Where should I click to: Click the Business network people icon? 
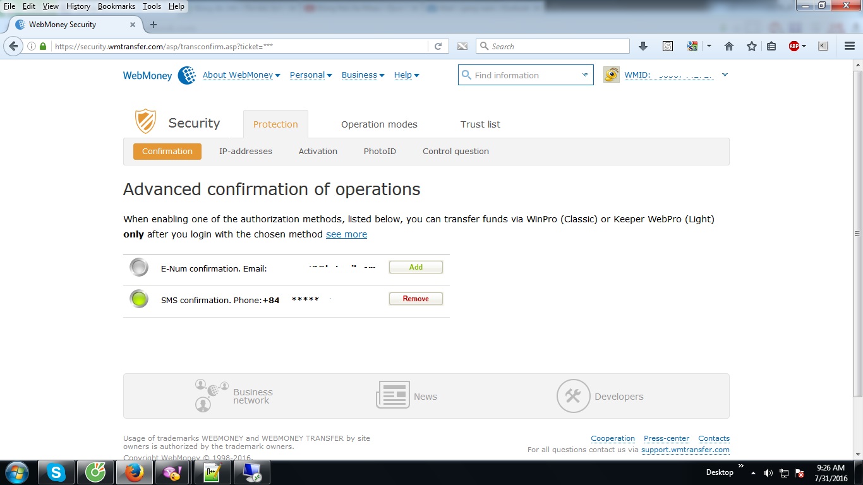click(x=211, y=395)
